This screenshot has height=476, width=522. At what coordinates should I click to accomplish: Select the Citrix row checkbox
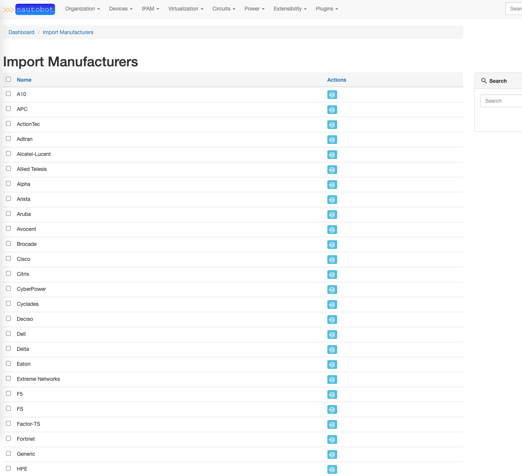[x=9, y=274]
